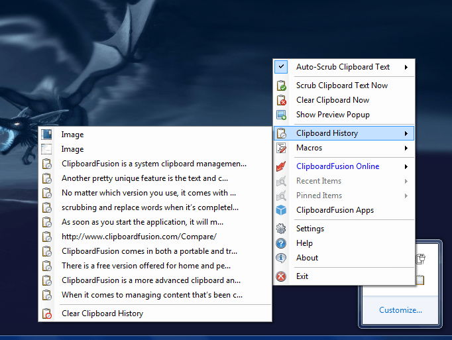This screenshot has width=452, height=340.
Task: Click the Recent Items grayed icon
Action: [282, 181]
